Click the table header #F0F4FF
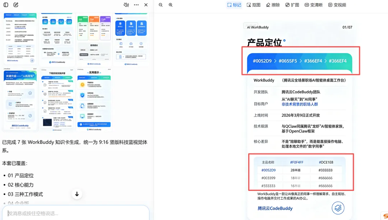The image size is (388, 220). tap(297, 163)
